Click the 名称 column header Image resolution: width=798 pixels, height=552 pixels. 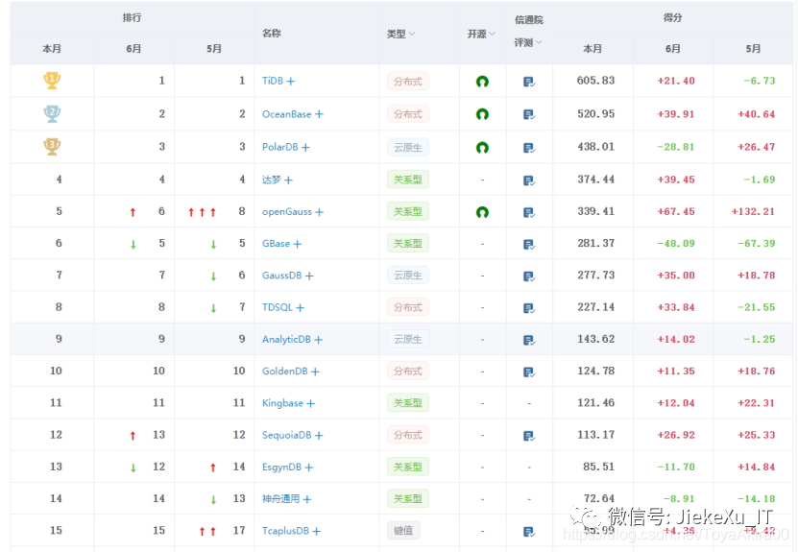[271, 33]
